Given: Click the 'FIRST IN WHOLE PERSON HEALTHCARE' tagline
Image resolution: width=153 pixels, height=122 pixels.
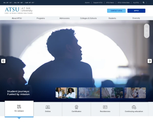Looking at the screenshot, I should (x=19, y=13).
